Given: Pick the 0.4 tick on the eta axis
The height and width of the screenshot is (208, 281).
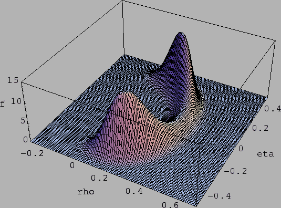Looking at the screenshot, I should coord(273,109).
